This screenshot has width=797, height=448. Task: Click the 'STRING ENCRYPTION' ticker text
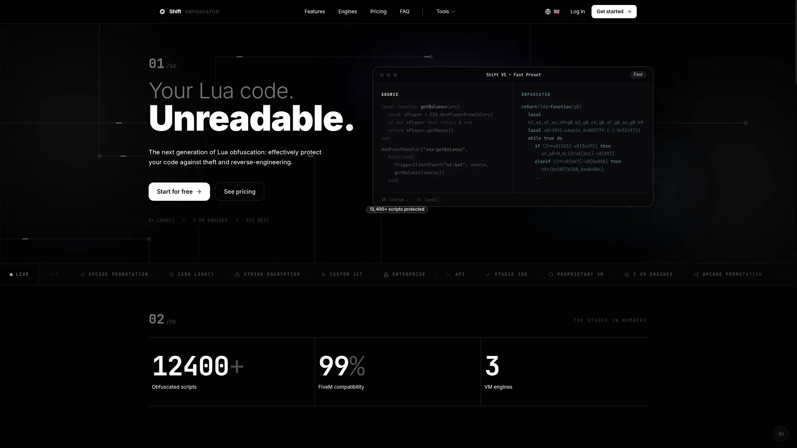pos(272,275)
